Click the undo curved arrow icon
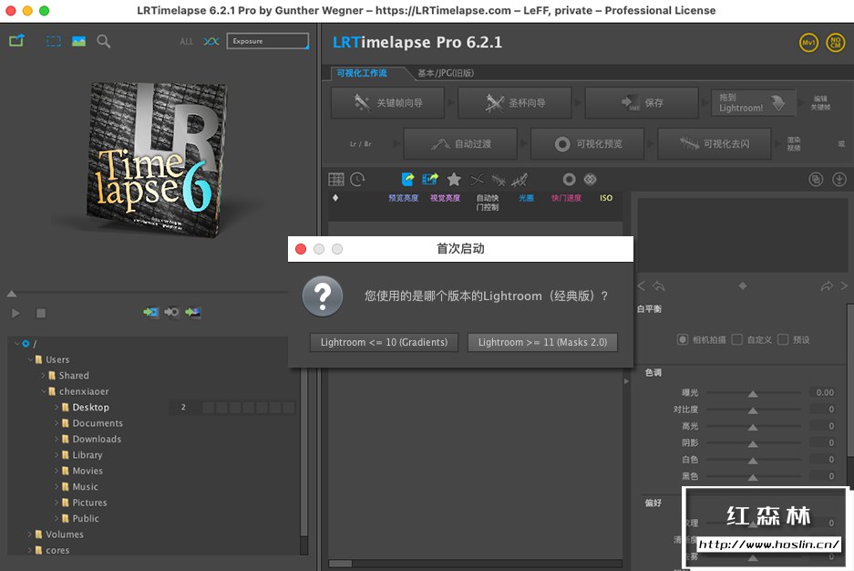This screenshot has height=571, width=854. tap(658, 286)
